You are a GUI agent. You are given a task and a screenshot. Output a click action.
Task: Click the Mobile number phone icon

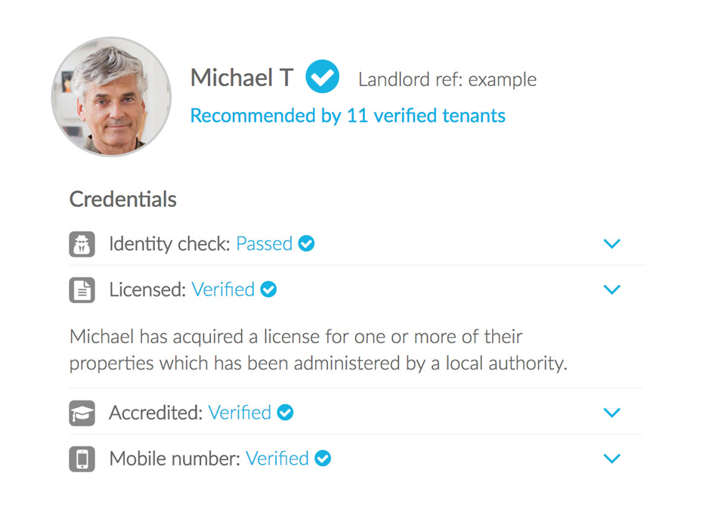coord(82,459)
